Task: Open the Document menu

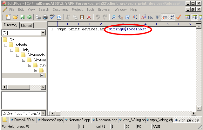Action: (x=60, y=9)
